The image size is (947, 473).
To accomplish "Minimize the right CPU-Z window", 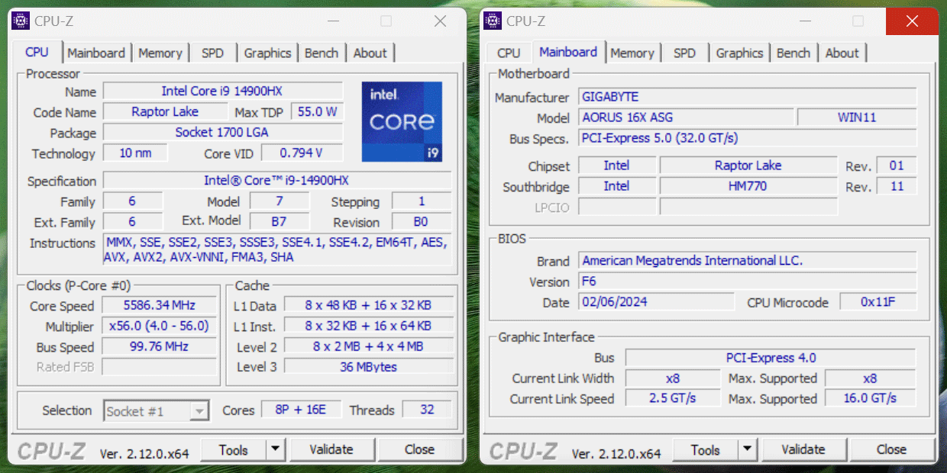I will click(x=803, y=21).
